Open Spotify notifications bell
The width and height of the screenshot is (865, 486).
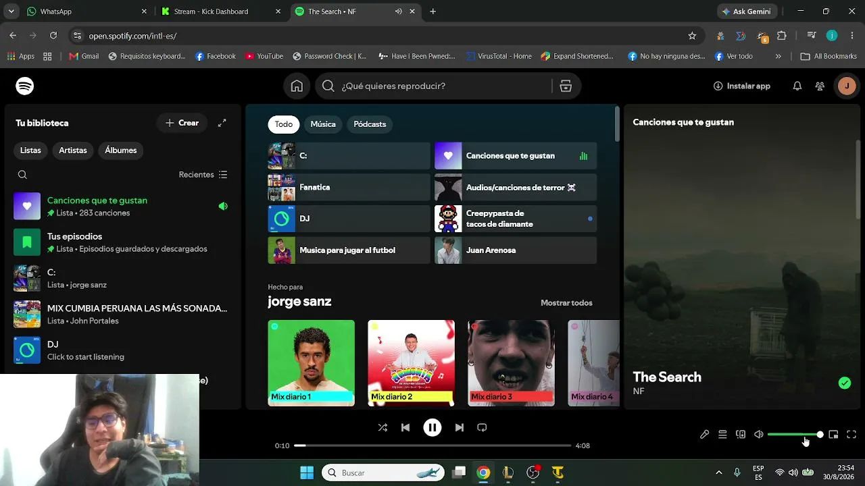click(x=797, y=86)
